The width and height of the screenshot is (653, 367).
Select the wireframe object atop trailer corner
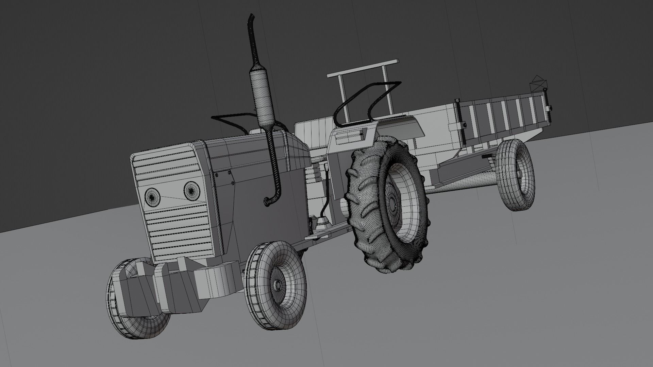tap(538, 84)
